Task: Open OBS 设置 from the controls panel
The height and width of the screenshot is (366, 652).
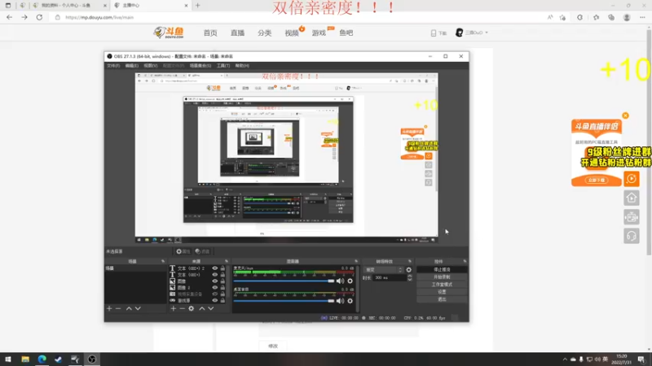Action: coord(442,292)
